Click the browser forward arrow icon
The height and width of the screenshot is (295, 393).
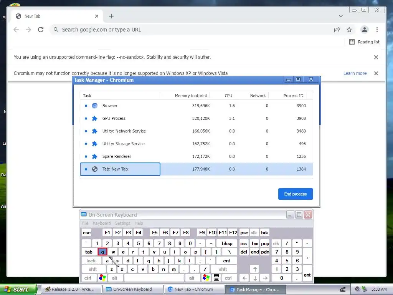28,30
